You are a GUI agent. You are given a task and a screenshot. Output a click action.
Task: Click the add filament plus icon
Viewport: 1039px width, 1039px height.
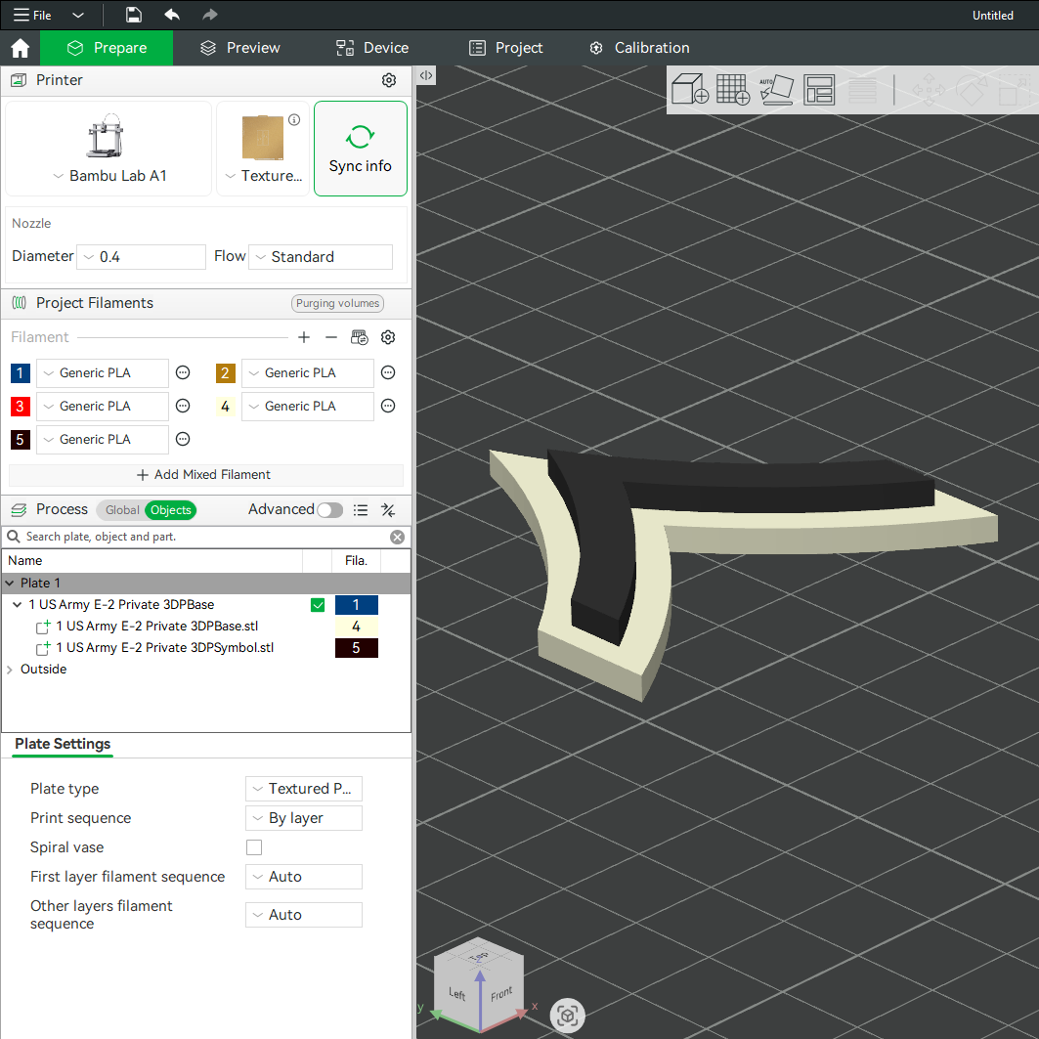(x=303, y=337)
